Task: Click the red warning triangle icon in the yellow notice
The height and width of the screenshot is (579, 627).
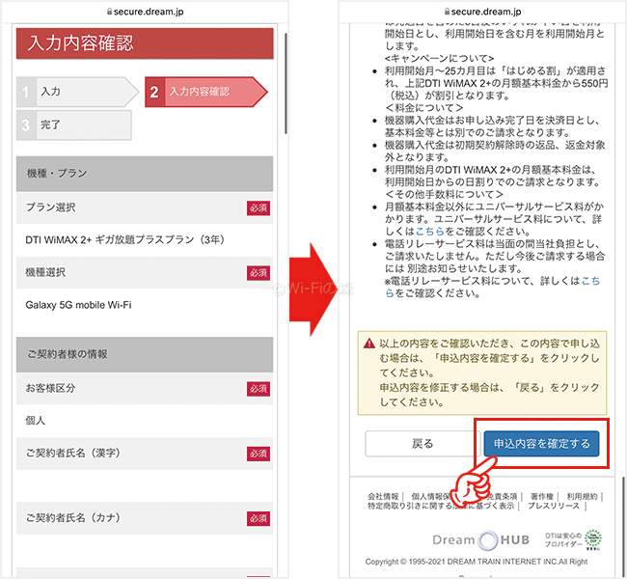Action: tap(369, 344)
